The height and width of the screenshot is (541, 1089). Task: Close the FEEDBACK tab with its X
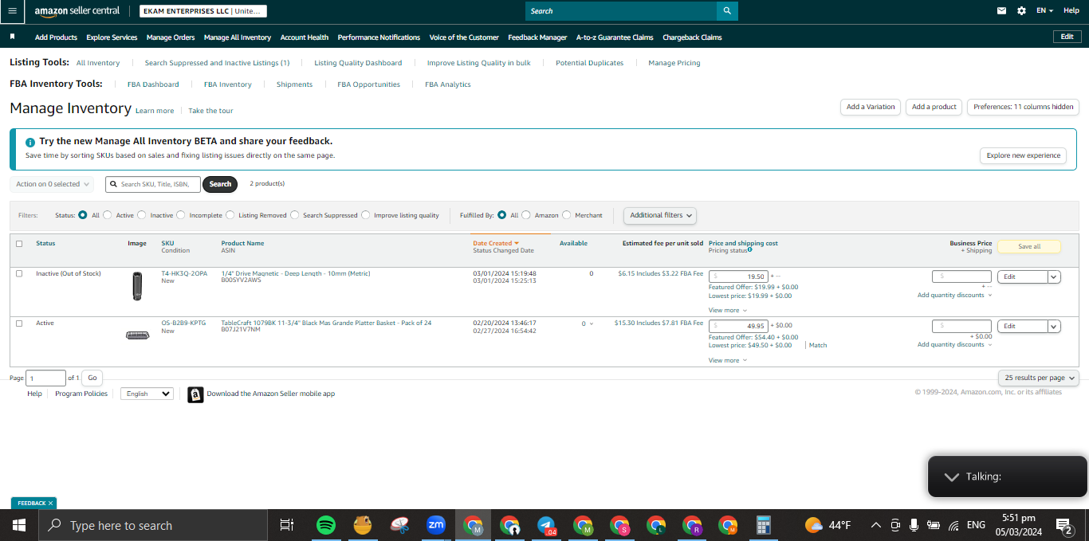click(x=50, y=504)
